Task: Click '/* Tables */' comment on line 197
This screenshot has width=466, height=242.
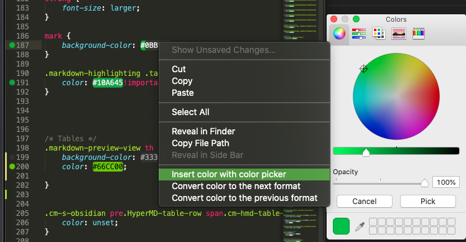Action: 70,139
